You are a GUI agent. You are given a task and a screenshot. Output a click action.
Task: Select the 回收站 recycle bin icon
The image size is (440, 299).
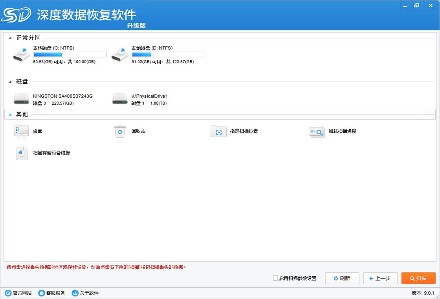(120, 131)
